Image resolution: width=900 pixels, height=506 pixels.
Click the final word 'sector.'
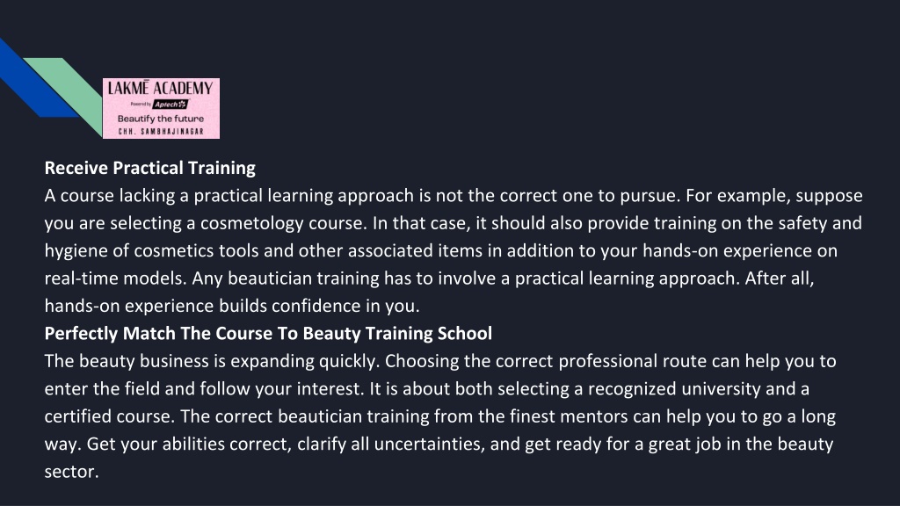(72, 472)
